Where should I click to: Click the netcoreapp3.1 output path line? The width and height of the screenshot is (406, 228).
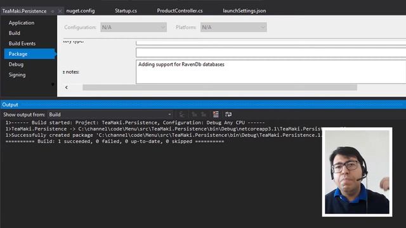164,129
